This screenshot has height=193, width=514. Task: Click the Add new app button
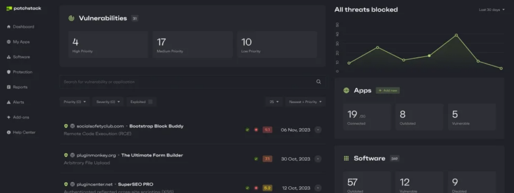[x=388, y=90]
